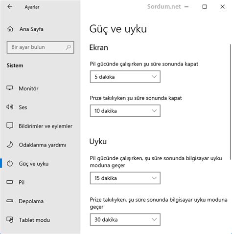Open the 5 dakika screen-off dropdown
232x234 pixels.
pyautogui.click(x=125, y=77)
